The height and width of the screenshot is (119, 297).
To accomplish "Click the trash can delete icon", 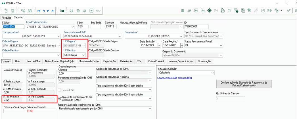I will [13, 11].
